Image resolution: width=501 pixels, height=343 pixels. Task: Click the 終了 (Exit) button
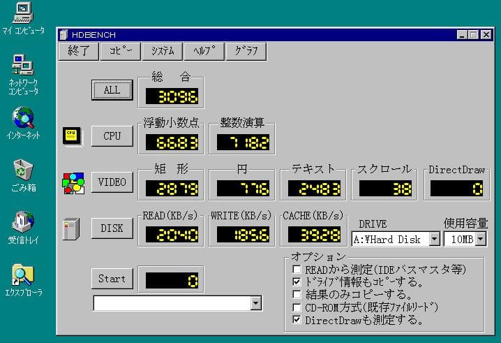[79, 51]
